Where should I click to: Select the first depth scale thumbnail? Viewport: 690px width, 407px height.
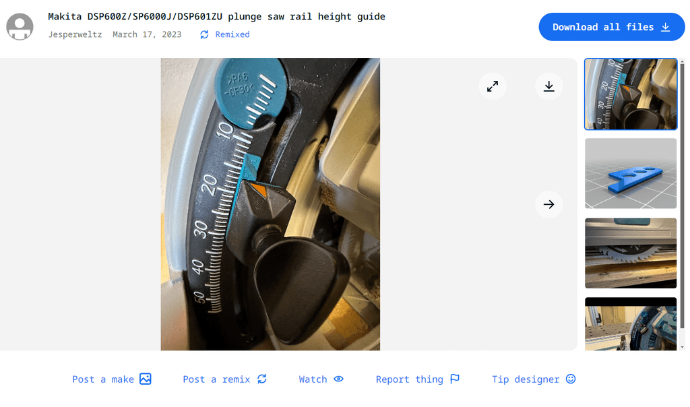(x=631, y=94)
